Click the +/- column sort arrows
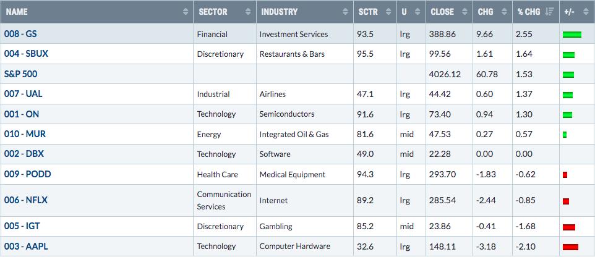 586,12
